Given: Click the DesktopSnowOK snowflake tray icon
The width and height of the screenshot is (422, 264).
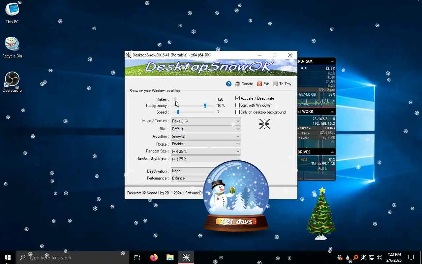Looking at the screenshot, I should point(363,257).
